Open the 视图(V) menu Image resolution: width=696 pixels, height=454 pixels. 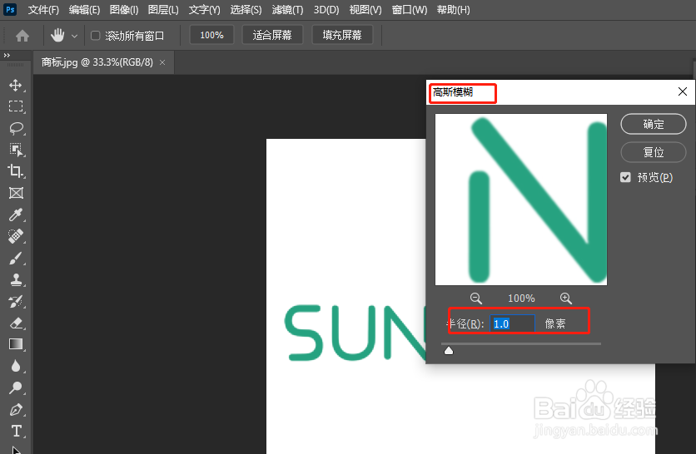coord(365,10)
